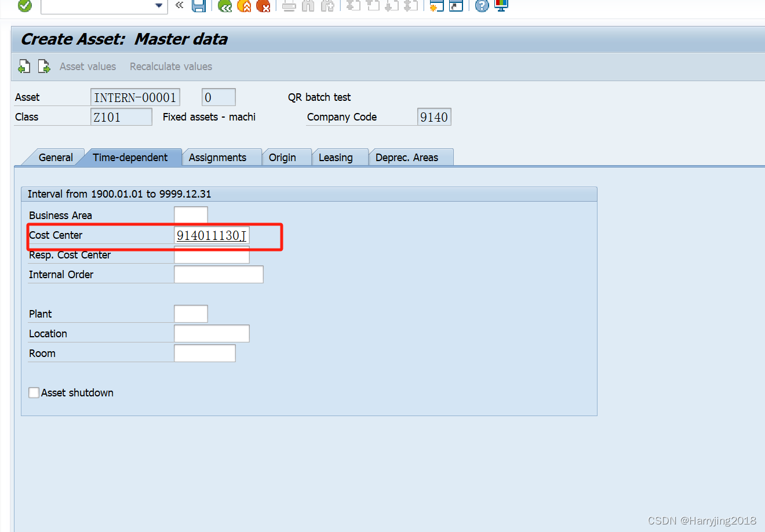The height and width of the screenshot is (532, 765).
Task: Click the yellow Exit icon
Action: click(244, 6)
